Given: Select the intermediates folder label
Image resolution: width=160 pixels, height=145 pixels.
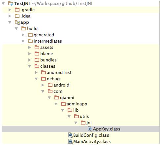Looking at the screenshot, I should (x=48, y=41).
